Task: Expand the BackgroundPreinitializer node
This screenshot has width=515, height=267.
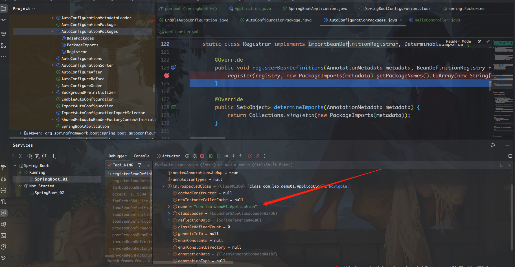Action: pyautogui.click(x=52, y=92)
